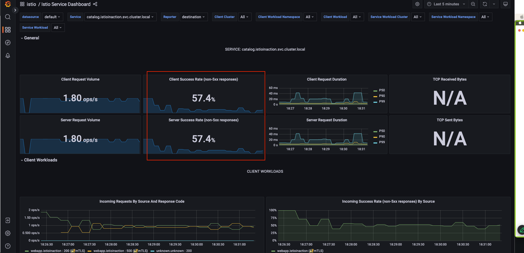
Task: Open Incoming Success Rate By Source panel title
Action: point(388,201)
